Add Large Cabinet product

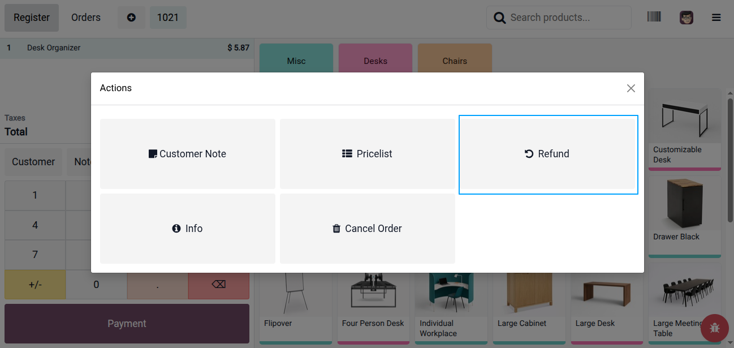tap(529, 308)
